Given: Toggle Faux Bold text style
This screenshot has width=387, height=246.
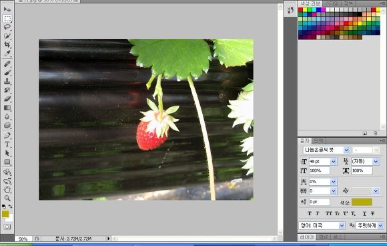Looking at the screenshot, I should pos(309,213).
